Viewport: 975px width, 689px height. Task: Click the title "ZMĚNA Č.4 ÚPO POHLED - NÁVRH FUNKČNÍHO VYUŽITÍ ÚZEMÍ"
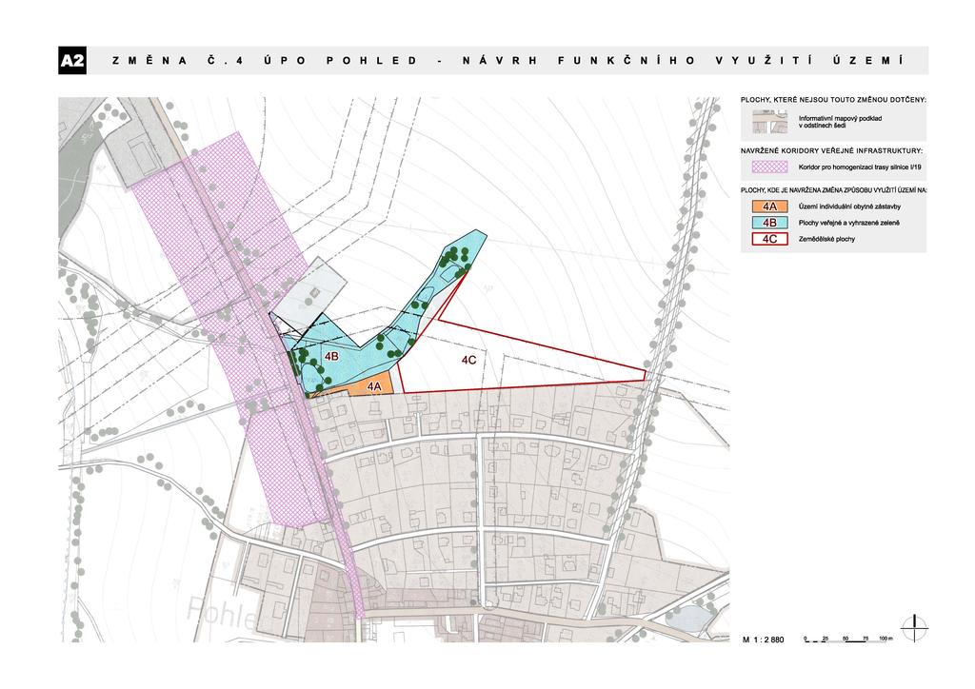507,61
